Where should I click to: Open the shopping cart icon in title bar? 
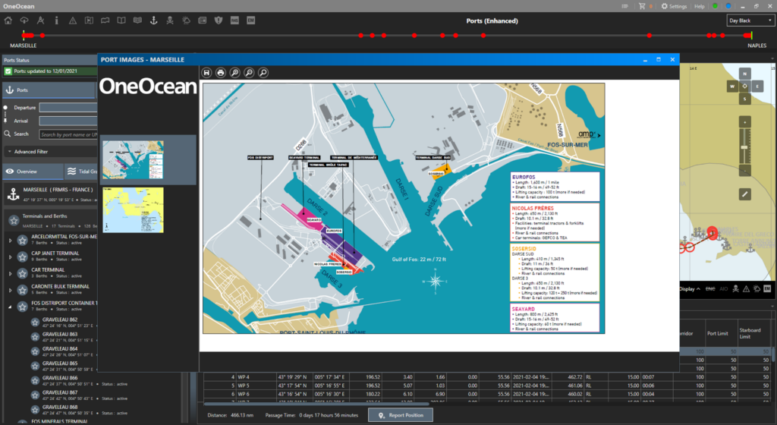tap(642, 6)
